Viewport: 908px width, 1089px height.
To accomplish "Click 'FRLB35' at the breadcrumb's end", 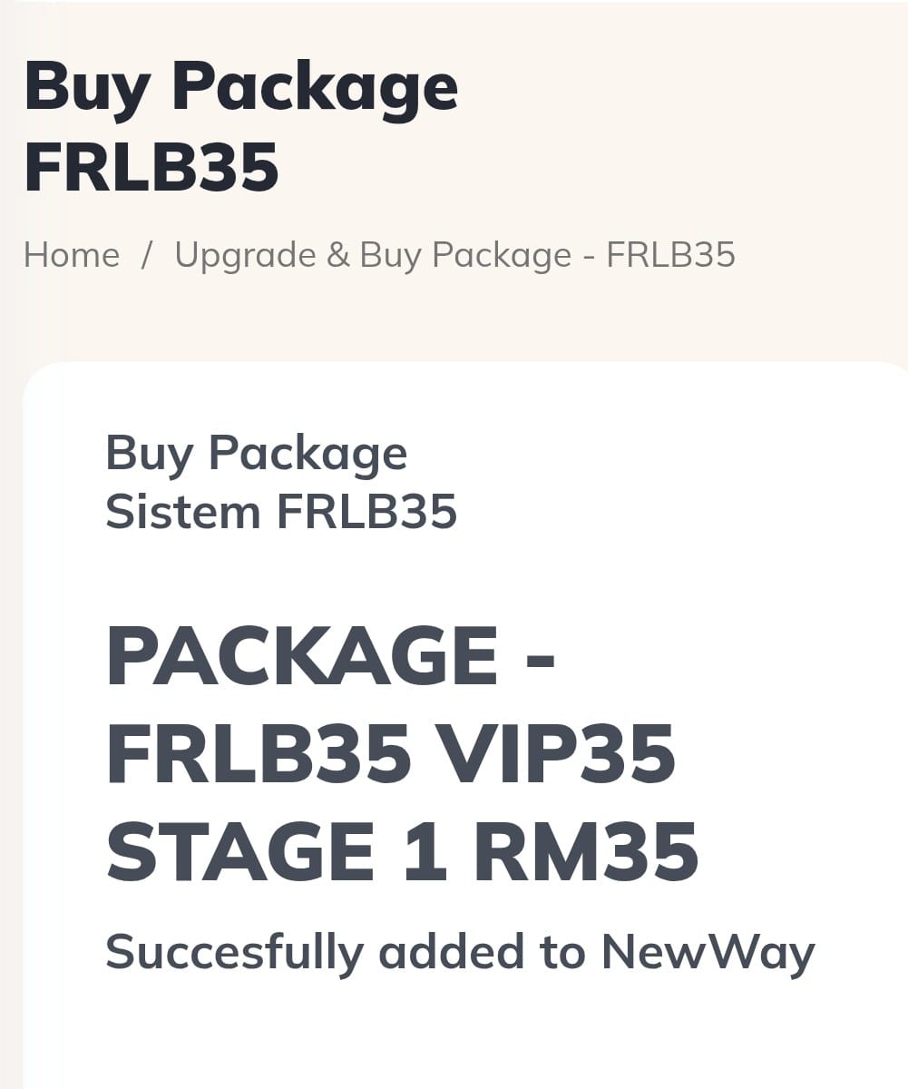I will pyautogui.click(x=670, y=255).
